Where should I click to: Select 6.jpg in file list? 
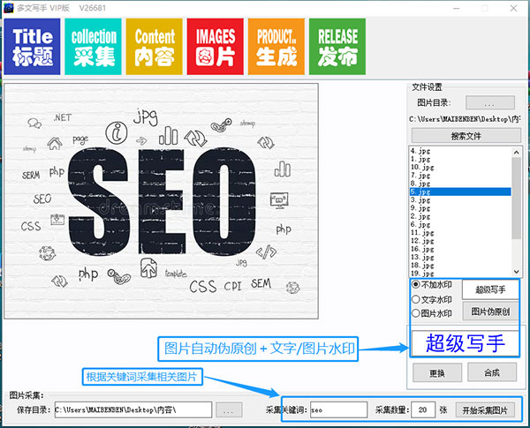460,224
